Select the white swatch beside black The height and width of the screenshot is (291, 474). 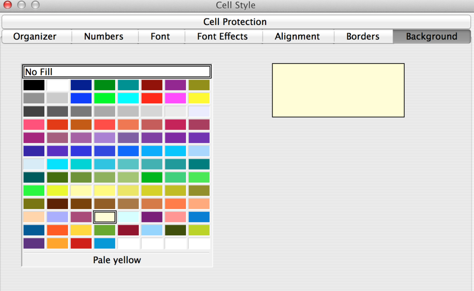(57, 85)
